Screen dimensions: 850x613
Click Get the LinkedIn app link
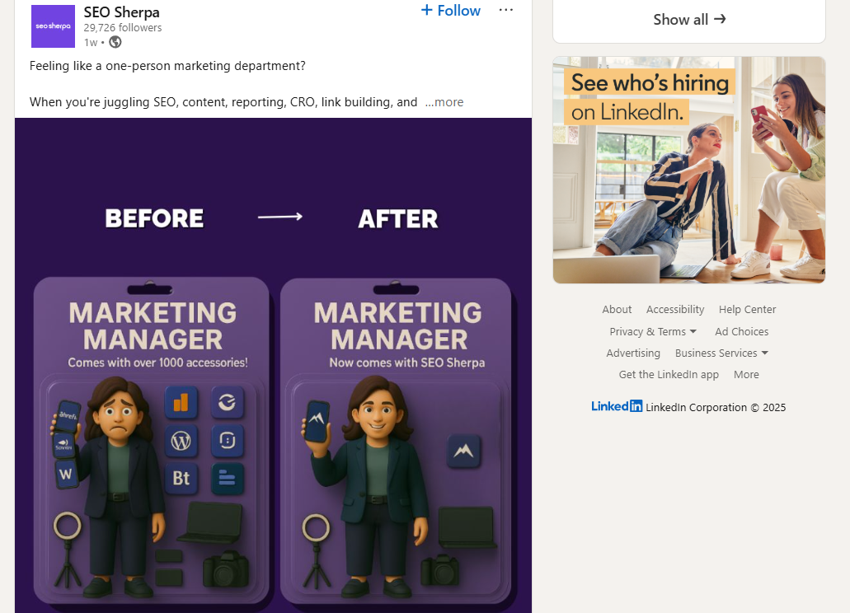pyautogui.click(x=669, y=374)
